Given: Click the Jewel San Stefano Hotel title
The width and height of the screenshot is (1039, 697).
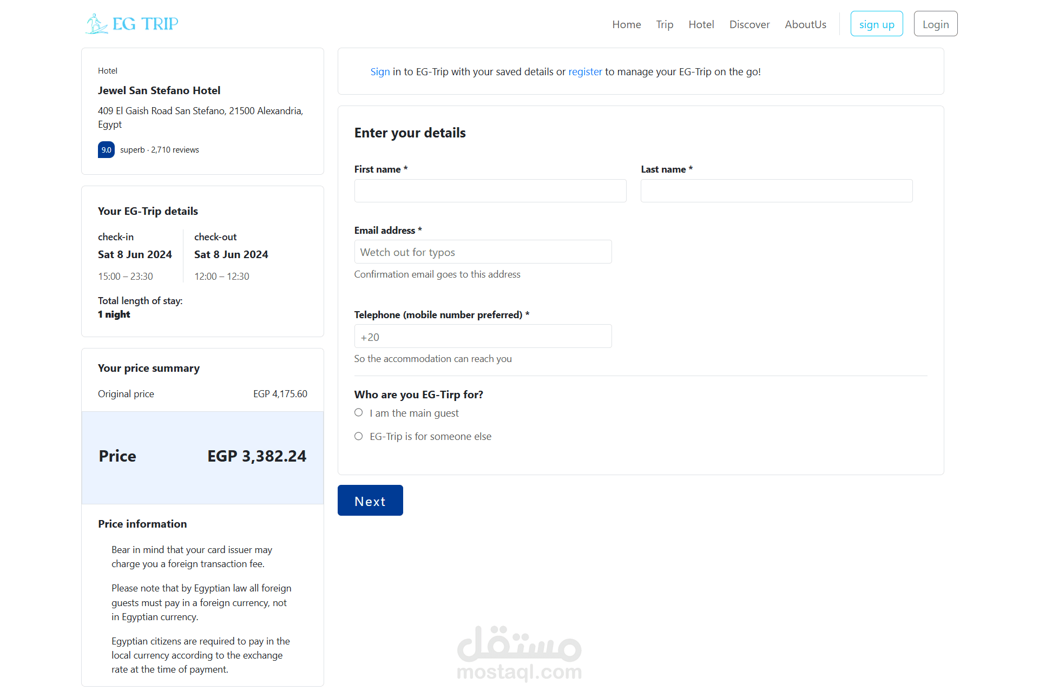Looking at the screenshot, I should point(159,90).
